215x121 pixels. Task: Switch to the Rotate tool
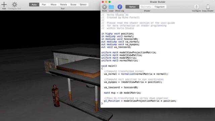[x=63, y=4]
